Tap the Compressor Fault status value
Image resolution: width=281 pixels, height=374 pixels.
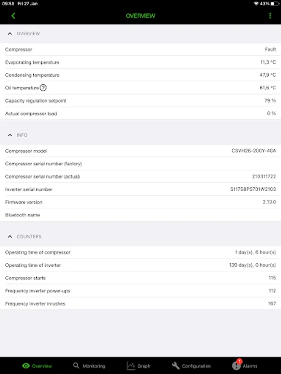(270, 49)
